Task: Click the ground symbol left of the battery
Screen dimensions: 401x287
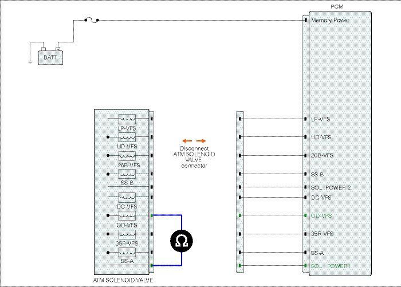Action: [30, 62]
